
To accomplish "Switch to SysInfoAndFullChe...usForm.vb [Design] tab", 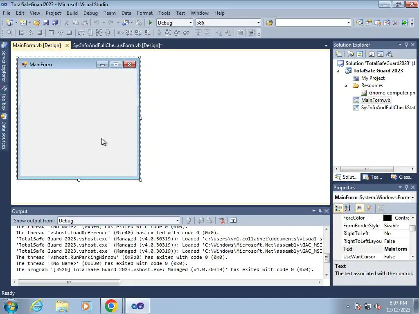I will tap(117, 45).
